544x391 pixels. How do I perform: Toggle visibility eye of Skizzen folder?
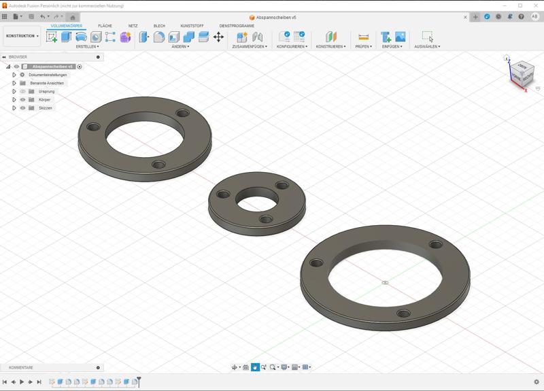click(23, 108)
